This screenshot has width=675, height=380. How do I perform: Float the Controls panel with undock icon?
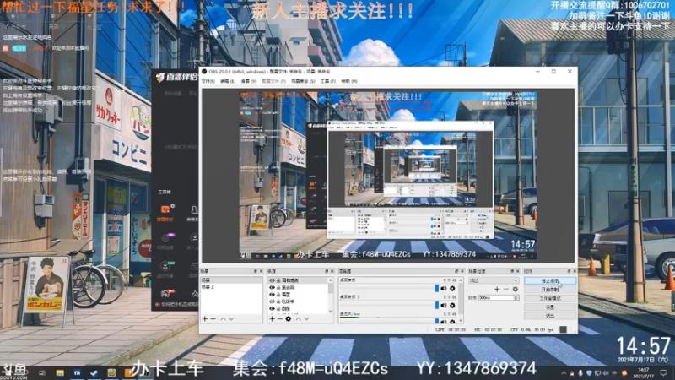click(x=569, y=271)
